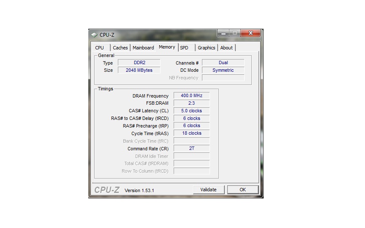365x228 pixels.
Task: Click the RAS# Precharge (tRP) label
Action: 145,126
